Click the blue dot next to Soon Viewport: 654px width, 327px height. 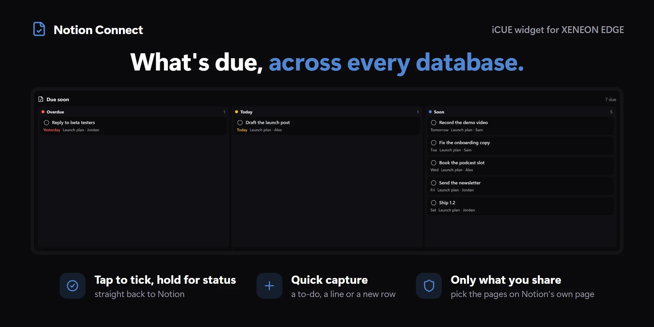[430, 112]
